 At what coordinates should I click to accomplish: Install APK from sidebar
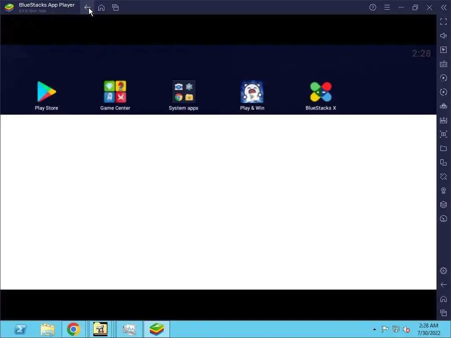click(444, 120)
